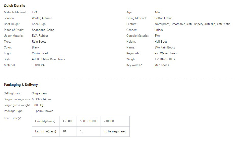Screen dimensions: 243x150
Task: Click the '>10000' quantity cell
Action: pos(115,121)
